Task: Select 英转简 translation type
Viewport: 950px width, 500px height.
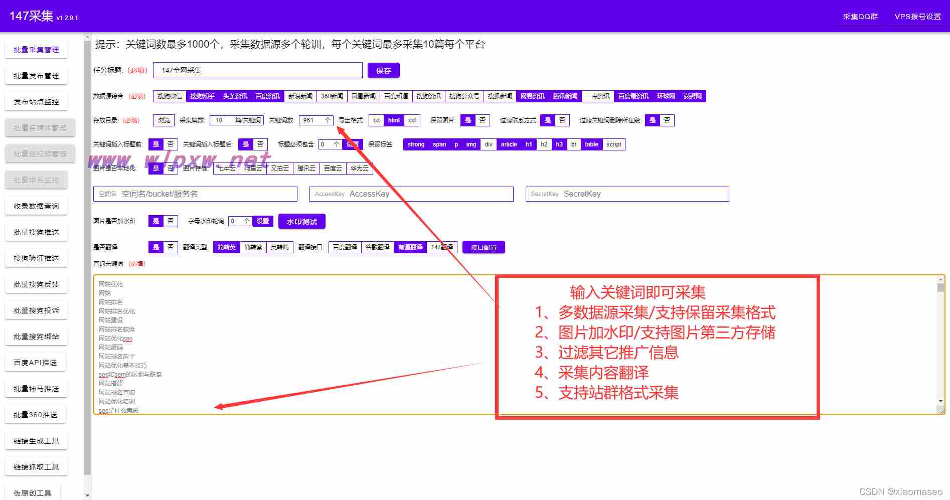Action: coord(280,247)
